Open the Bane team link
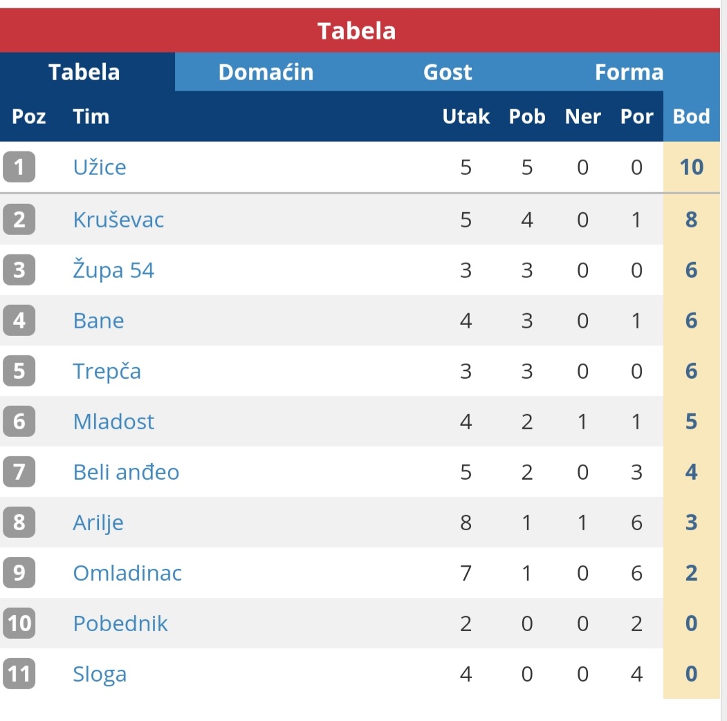Image resolution: width=727 pixels, height=721 pixels. (x=98, y=321)
